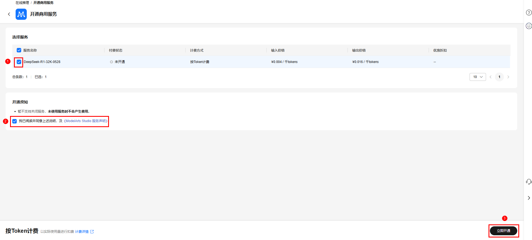This screenshot has width=532, height=240.
Task: Click the 优惠折扣 column header
Action: click(440, 50)
